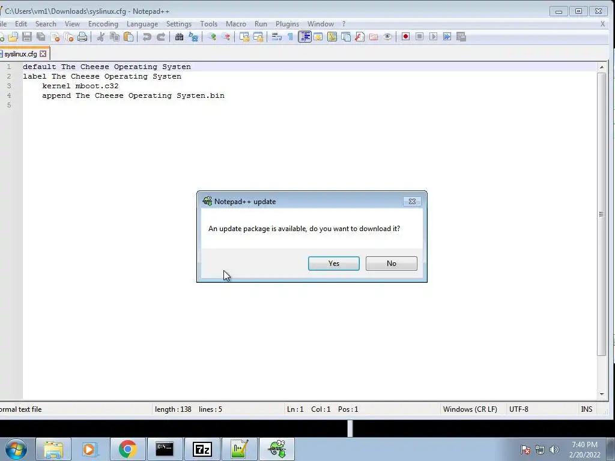Click the Undo arrow icon

point(147,37)
